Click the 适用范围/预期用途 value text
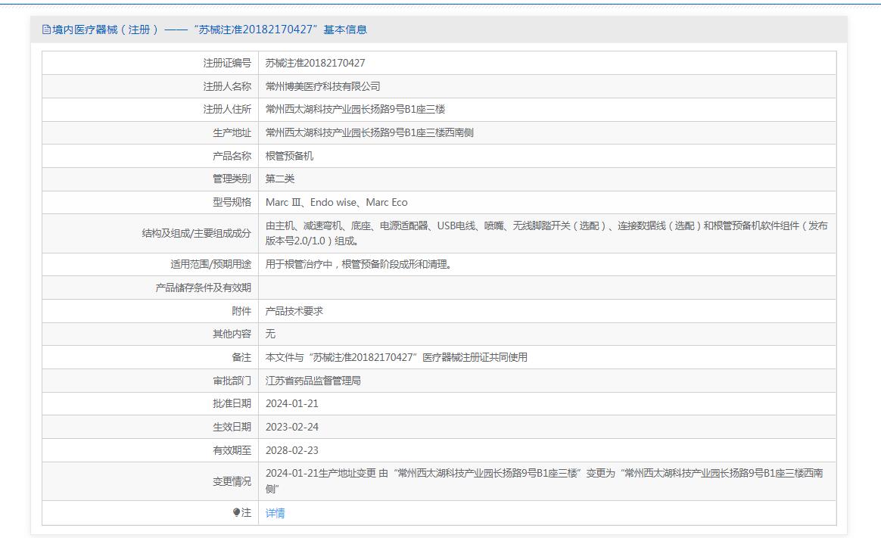 tap(358, 265)
